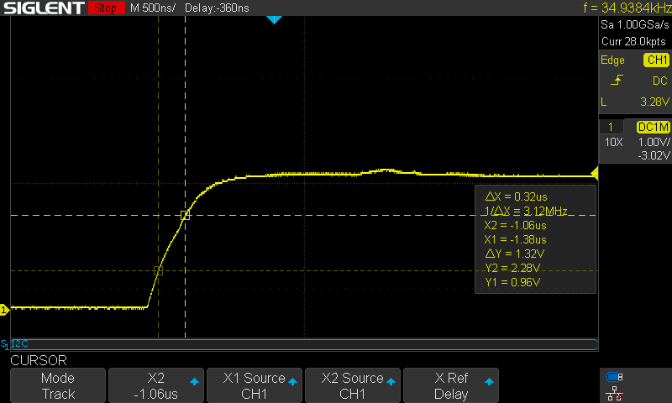Select the X2 -1.06us cursor softkey
672x403 pixels.
tap(155, 385)
